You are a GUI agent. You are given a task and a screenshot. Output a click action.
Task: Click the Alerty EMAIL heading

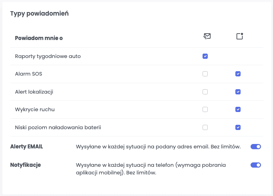pyautogui.click(x=26, y=147)
